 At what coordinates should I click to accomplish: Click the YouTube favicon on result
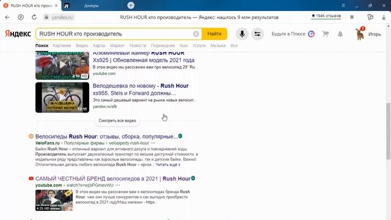(31, 178)
